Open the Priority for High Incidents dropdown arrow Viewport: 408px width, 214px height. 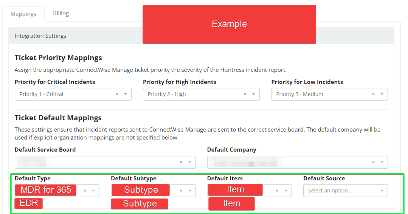pyautogui.click(x=254, y=94)
